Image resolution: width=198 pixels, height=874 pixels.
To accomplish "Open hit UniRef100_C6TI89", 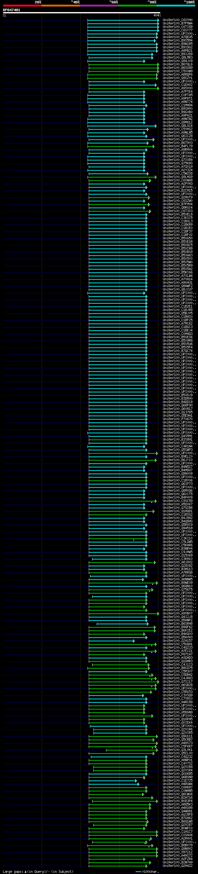I will (178, 27).
